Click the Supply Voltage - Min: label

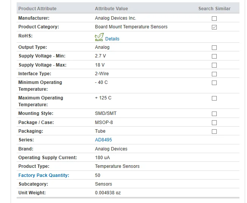click(x=42, y=56)
